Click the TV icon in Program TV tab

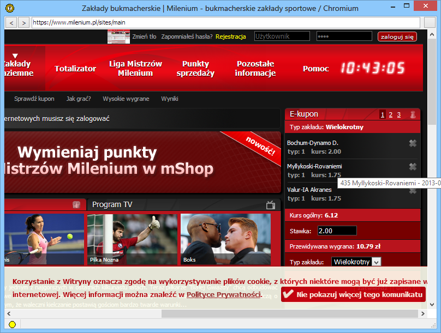click(x=271, y=205)
